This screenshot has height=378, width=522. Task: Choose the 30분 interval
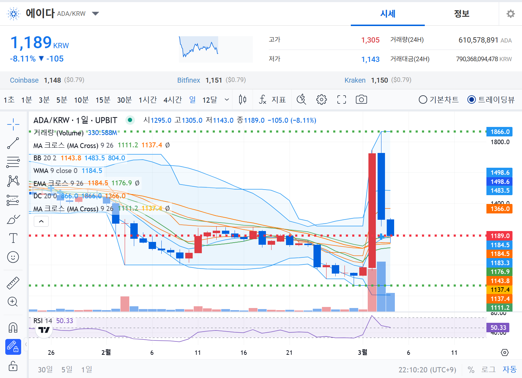coord(124,100)
